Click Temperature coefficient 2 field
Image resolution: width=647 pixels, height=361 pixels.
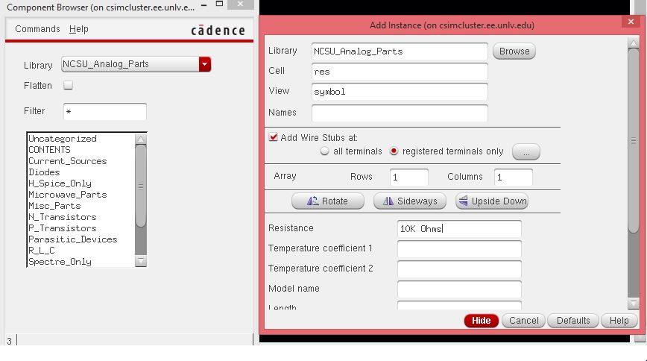tap(459, 269)
